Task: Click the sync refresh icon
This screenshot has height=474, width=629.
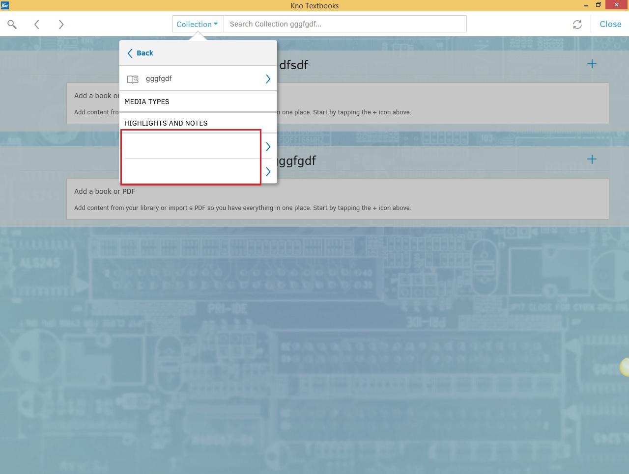Action: (577, 24)
